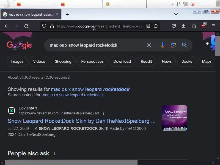Viewport: 220px width, 165px height.
Task: Open People also ask options menu
Action: (x=55, y=153)
